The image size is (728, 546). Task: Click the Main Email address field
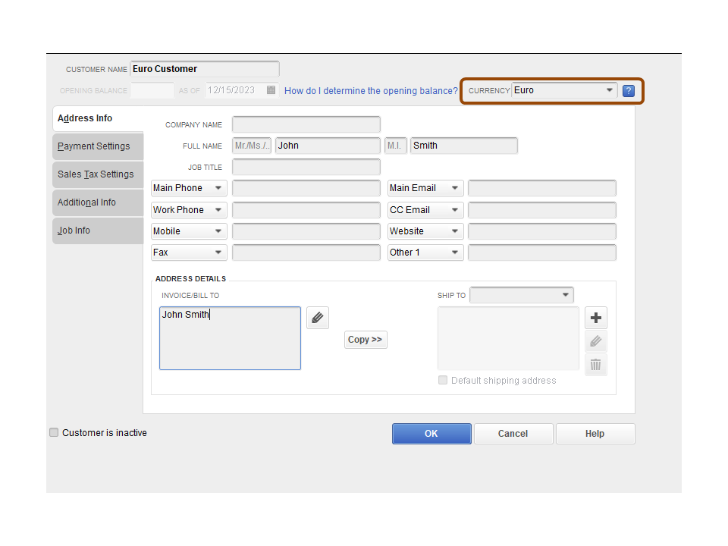point(541,188)
